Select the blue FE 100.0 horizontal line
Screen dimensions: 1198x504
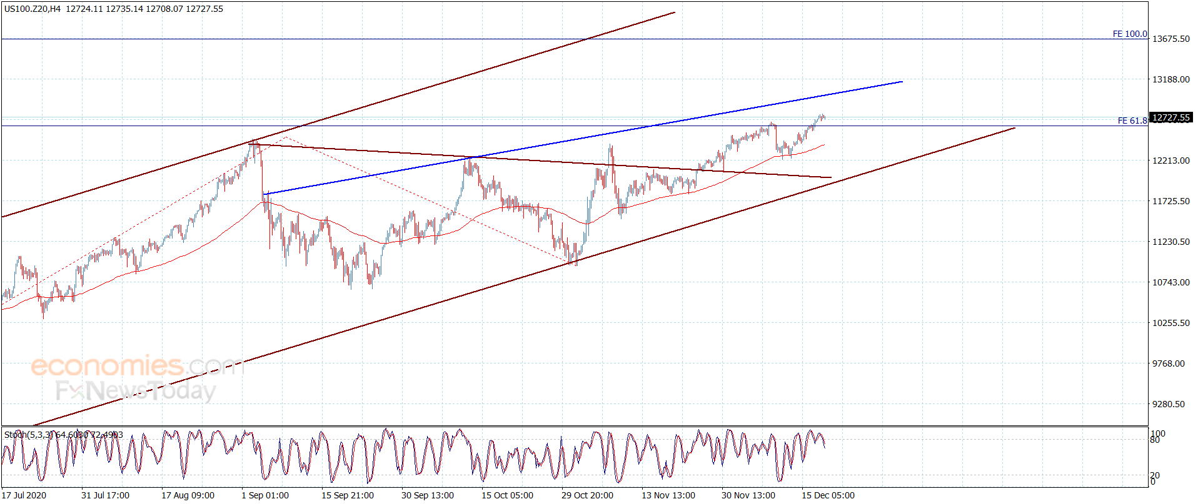pyautogui.click(x=563, y=39)
